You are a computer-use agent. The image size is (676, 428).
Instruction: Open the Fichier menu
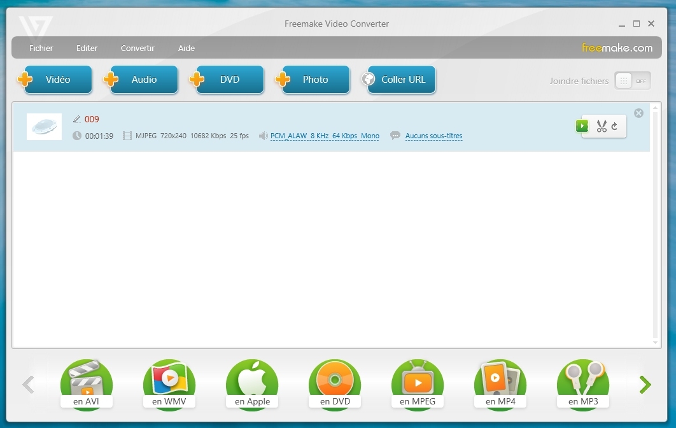tap(41, 48)
